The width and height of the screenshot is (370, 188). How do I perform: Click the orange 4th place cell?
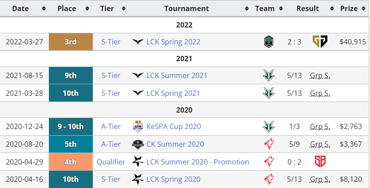click(71, 162)
